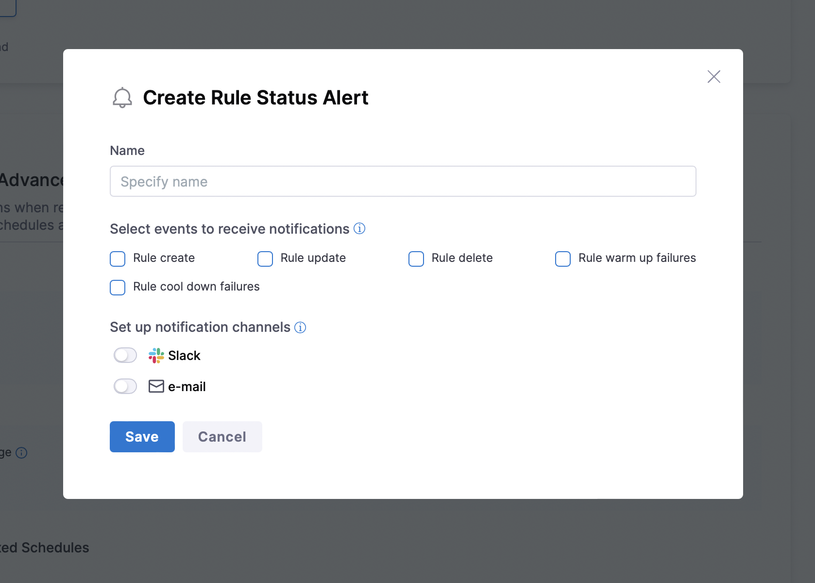Select the Rule warm up failures checkbox
The height and width of the screenshot is (583, 815).
tap(563, 259)
